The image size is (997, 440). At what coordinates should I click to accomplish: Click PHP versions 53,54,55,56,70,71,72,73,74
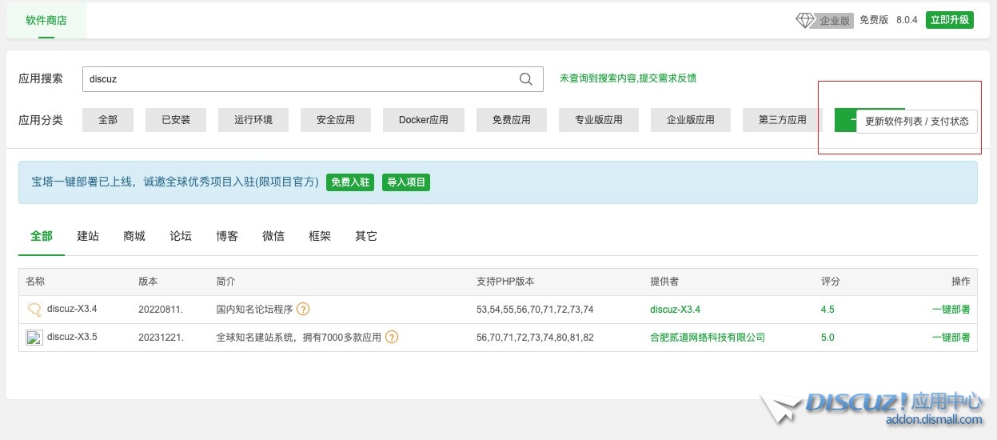pyautogui.click(x=535, y=310)
